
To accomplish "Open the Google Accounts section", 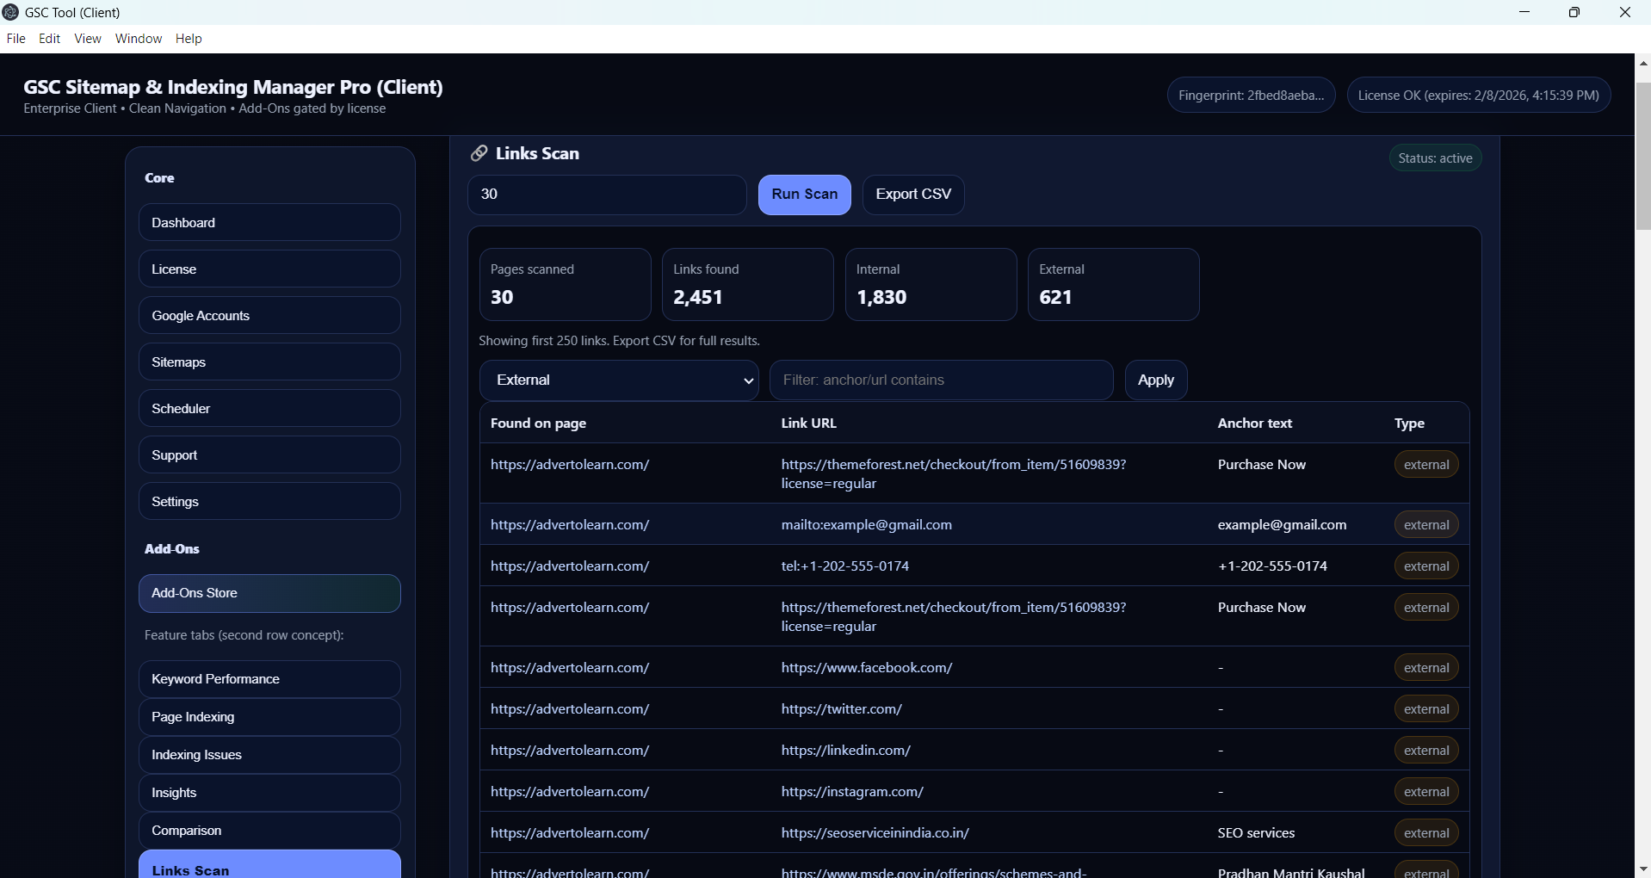I will pyautogui.click(x=269, y=316).
